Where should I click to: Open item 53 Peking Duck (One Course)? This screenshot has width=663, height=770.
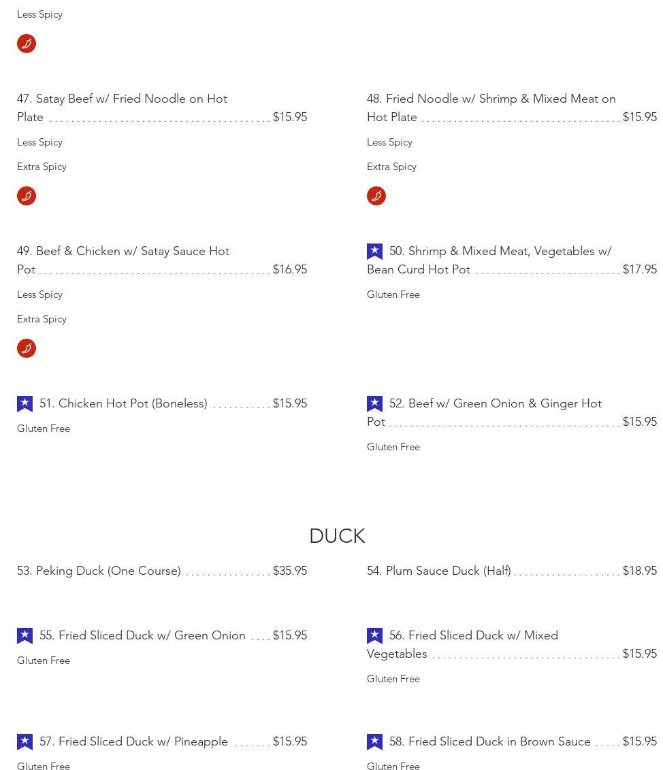click(x=99, y=571)
